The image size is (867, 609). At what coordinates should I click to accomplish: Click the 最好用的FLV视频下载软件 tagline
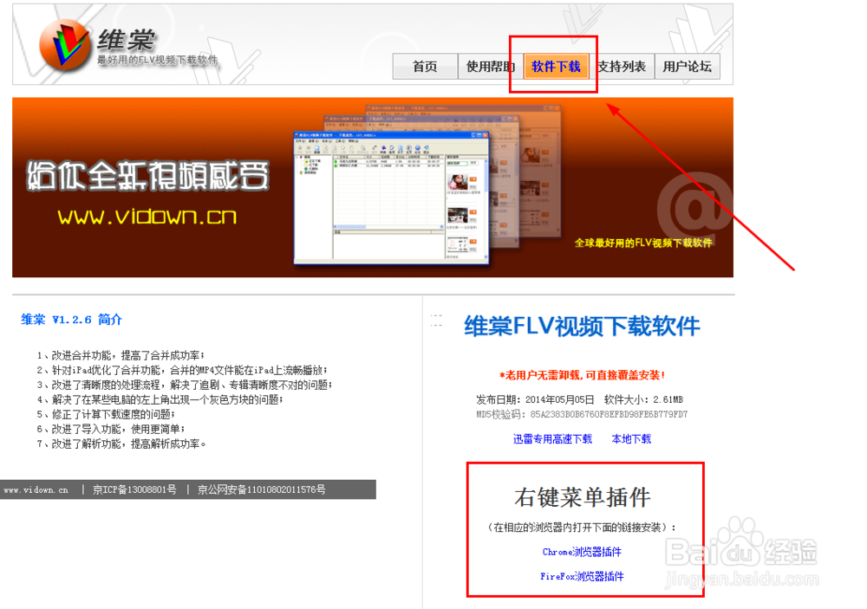158,60
